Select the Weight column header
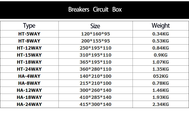Image resolution: width=189 pixels, height=115 pixels. pyautogui.click(x=161, y=26)
